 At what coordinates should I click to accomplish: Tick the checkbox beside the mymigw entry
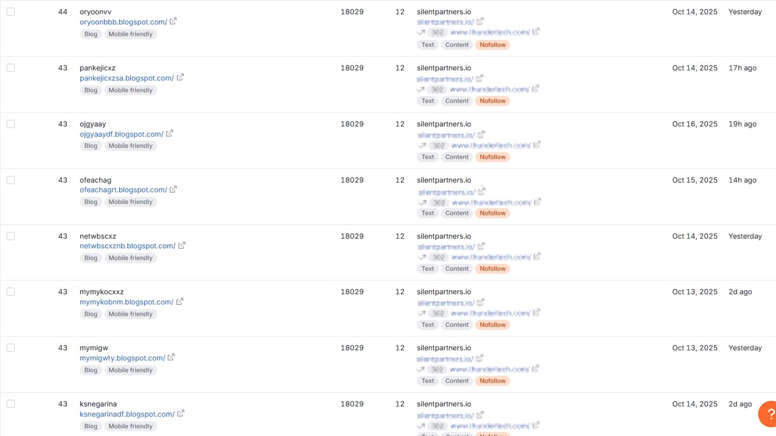11,347
